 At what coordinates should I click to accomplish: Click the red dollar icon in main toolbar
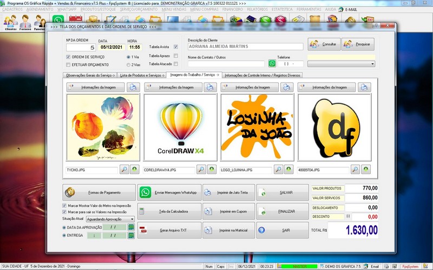pyautogui.click(x=280, y=21)
